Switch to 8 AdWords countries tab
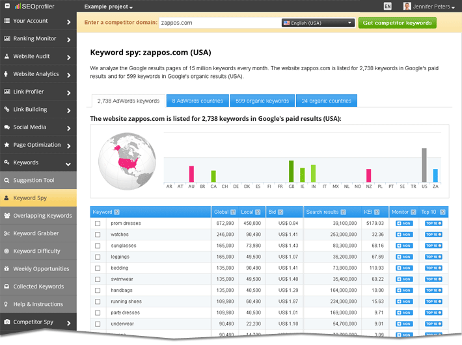The height and width of the screenshot is (345, 462). (x=197, y=101)
